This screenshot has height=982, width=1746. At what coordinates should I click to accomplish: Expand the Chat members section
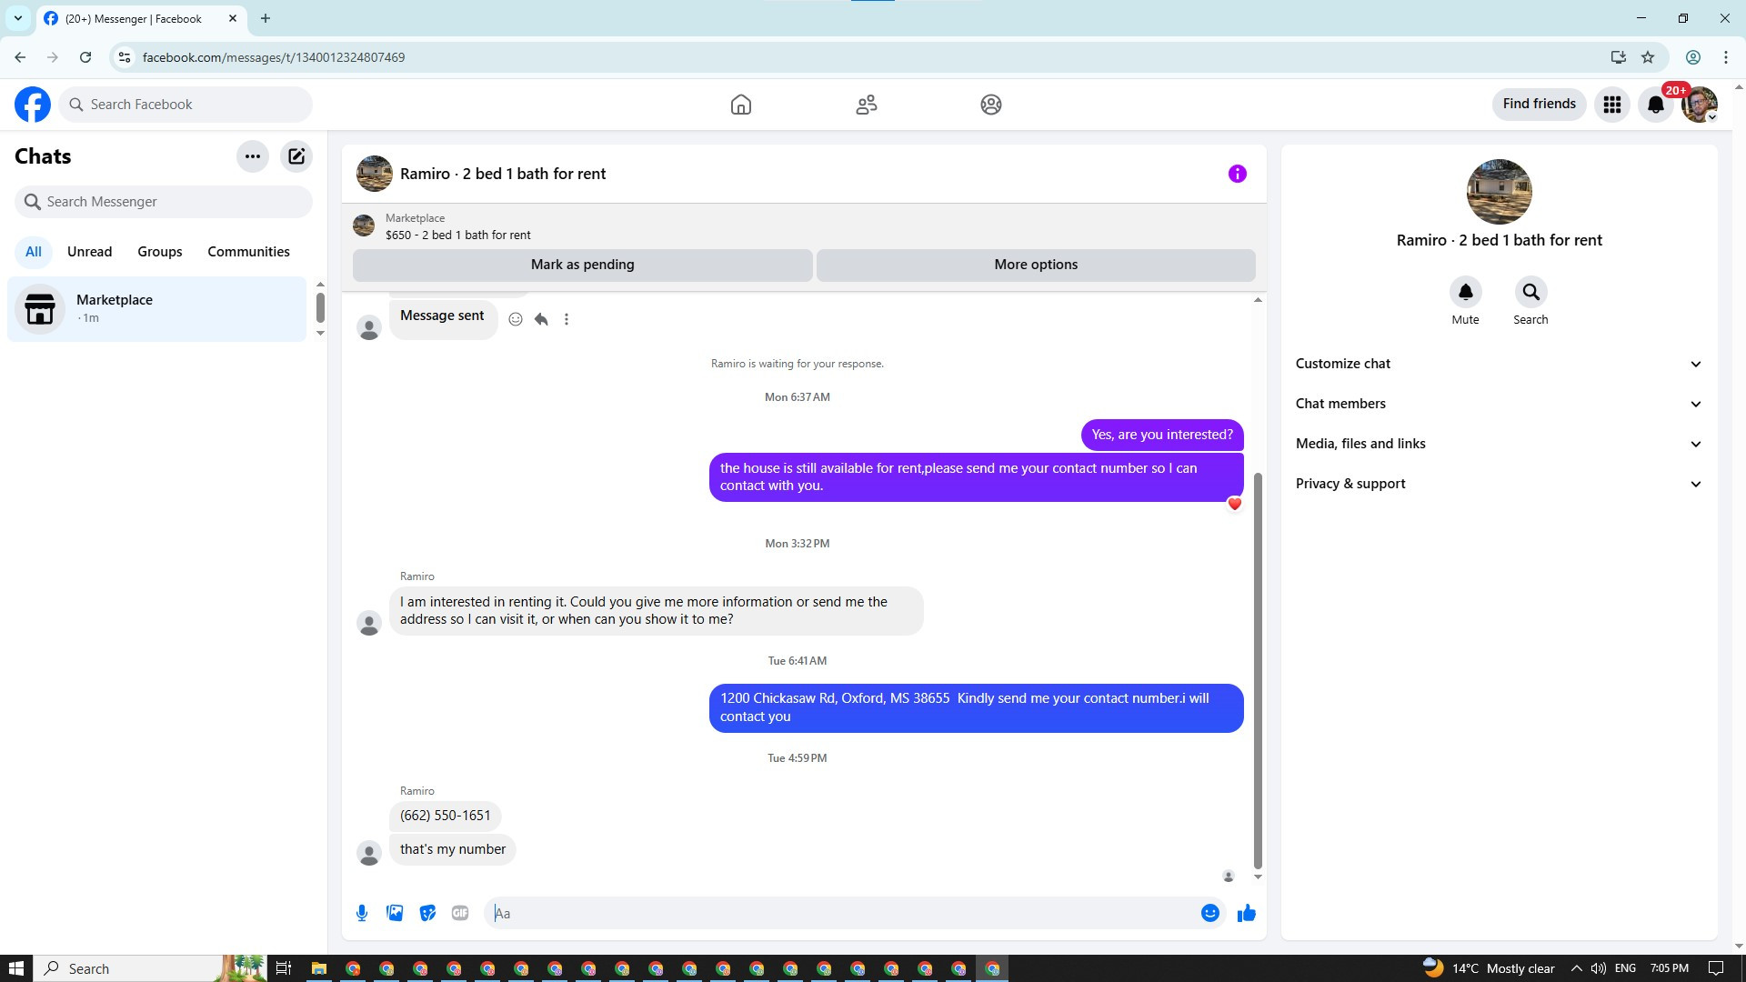(1499, 404)
